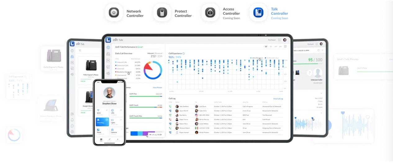Click the UniFi Flex usage bar
Viewport: 393px width, 166px height.
point(146,96)
